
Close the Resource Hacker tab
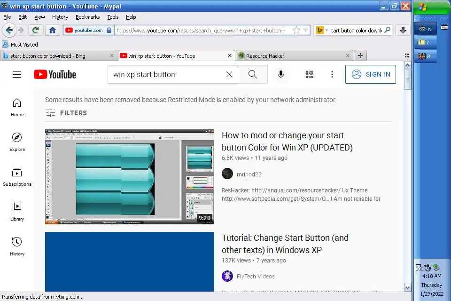click(348, 55)
